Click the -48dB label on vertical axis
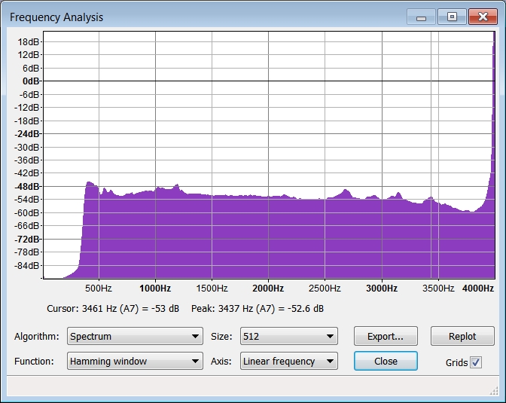 (29, 187)
